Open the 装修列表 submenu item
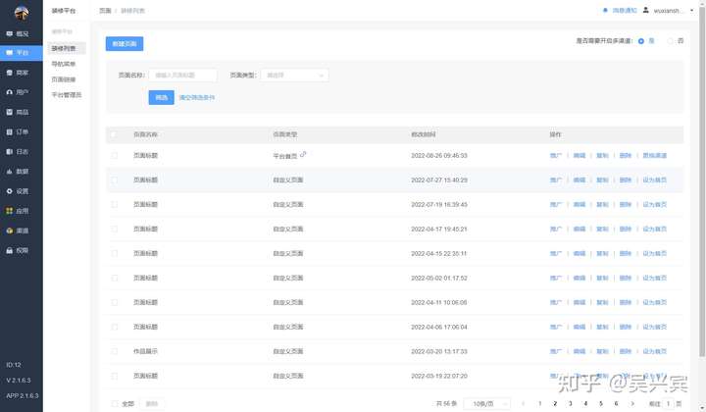The width and height of the screenshot is (706, 412). coord(64,48)
